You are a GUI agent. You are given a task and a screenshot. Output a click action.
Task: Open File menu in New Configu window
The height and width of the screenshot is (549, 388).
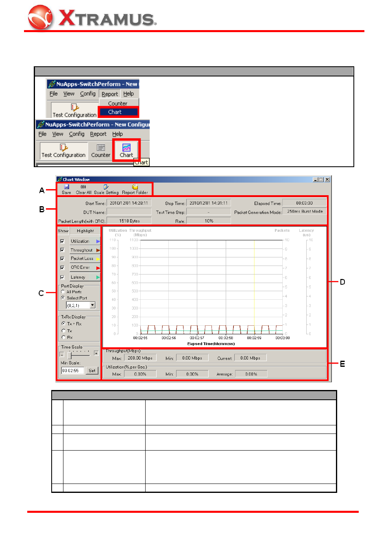[42, 134]
